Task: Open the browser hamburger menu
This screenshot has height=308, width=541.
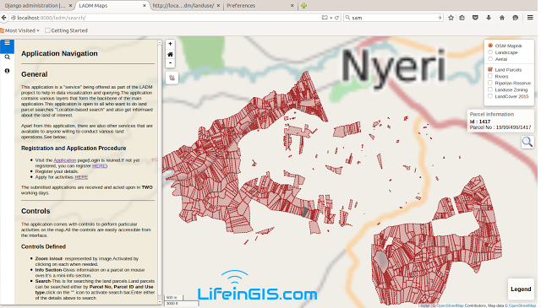Action: 530,18
